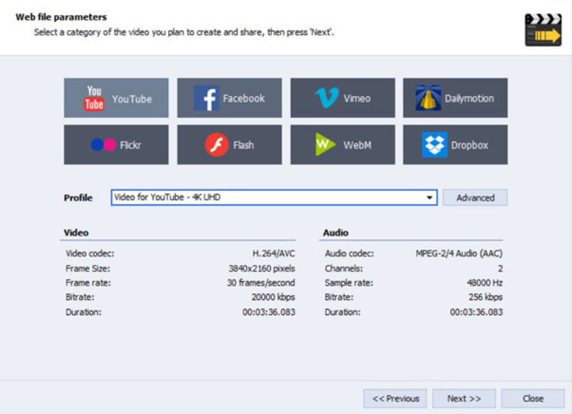Click the blue Facebook f icon
This screenshot has height=414, width=572.
click(208, 98)
